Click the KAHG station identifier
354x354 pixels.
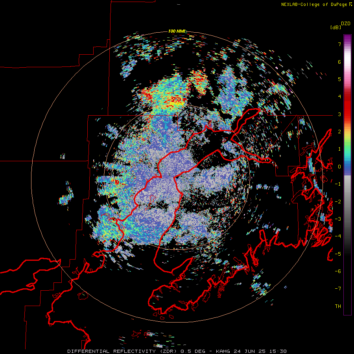click(223, 351)
